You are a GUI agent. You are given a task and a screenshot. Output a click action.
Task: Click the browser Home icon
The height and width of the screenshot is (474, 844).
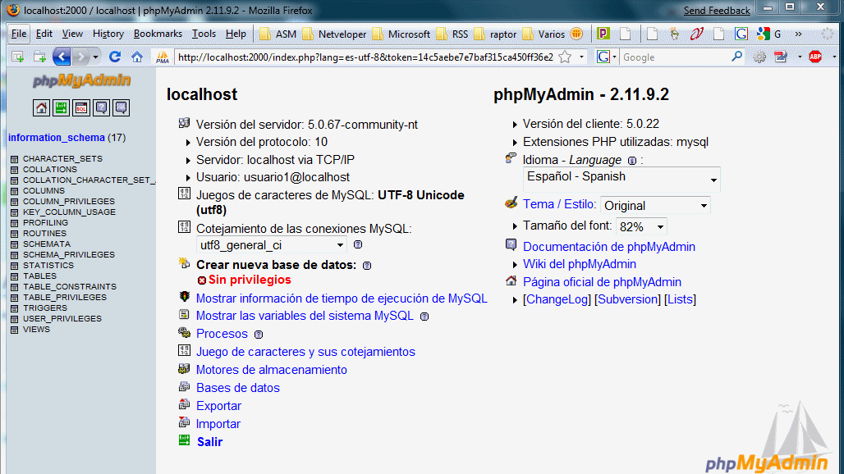click(x=137, y=57)
